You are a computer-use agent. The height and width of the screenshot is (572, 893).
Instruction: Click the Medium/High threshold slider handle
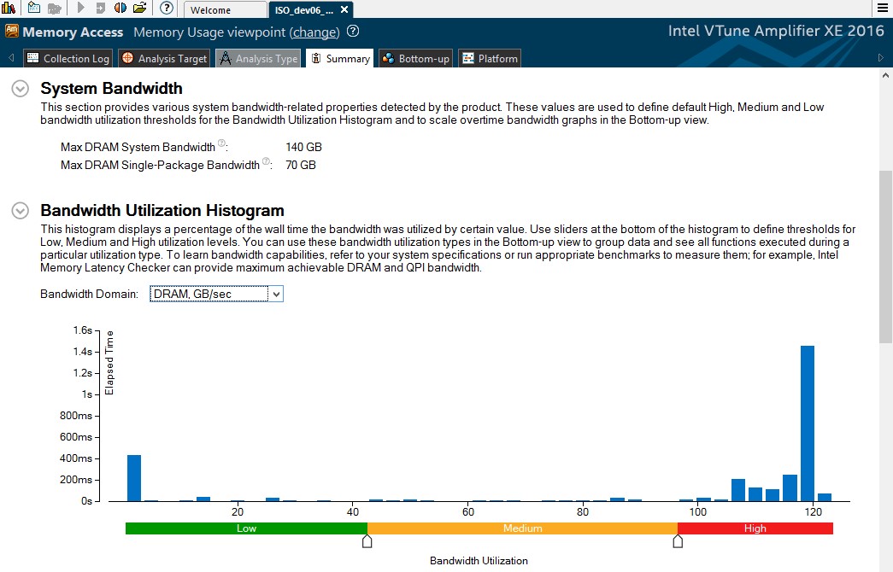678,541
